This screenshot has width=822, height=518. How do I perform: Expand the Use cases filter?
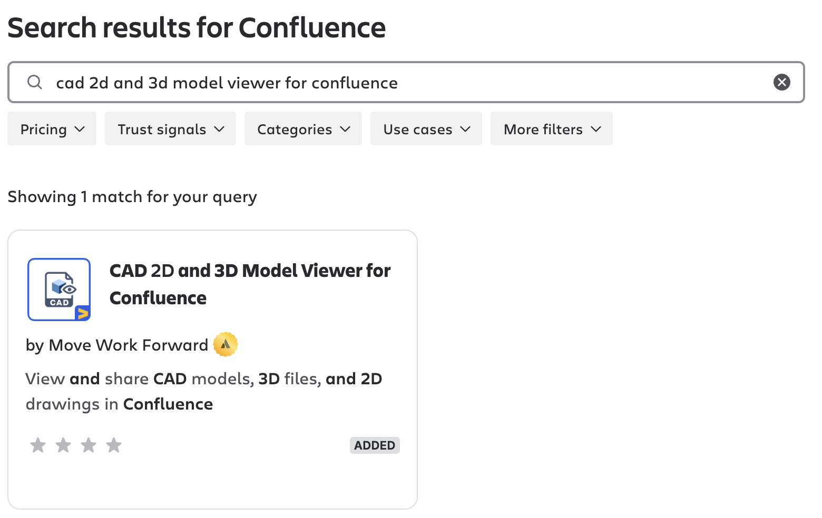426,128
